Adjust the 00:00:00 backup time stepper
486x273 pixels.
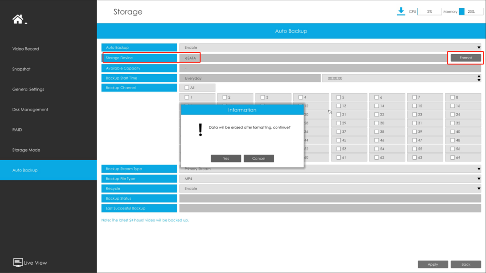(479, 78)
